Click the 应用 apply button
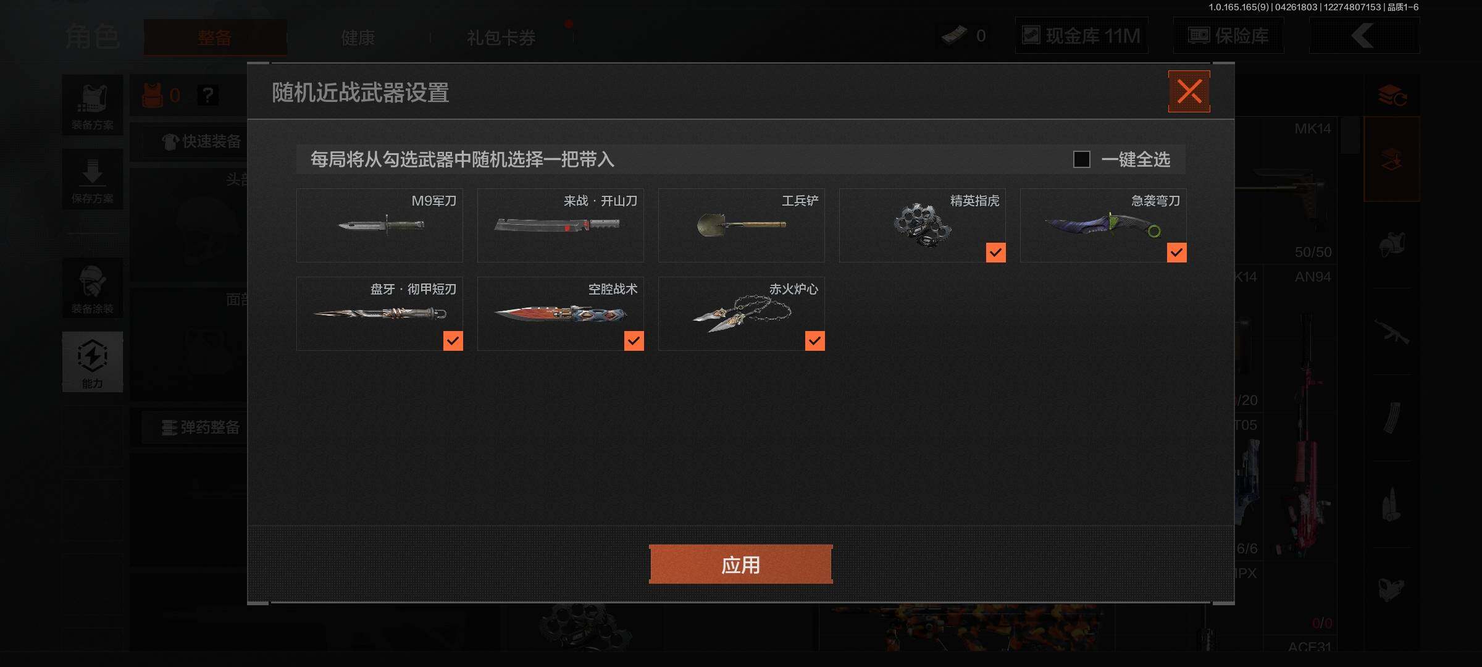 click(x=740, y=564)
